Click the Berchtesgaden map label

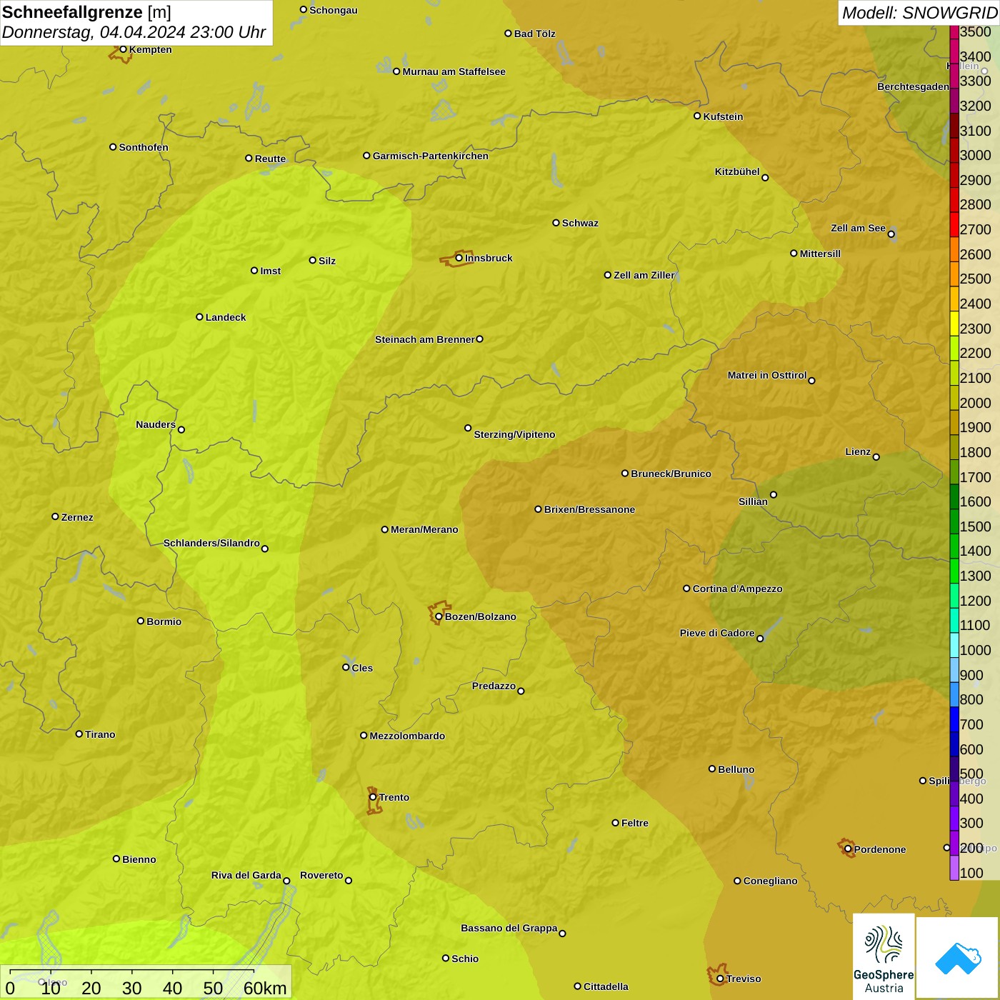pyautogui.click(x=914, y=86)
